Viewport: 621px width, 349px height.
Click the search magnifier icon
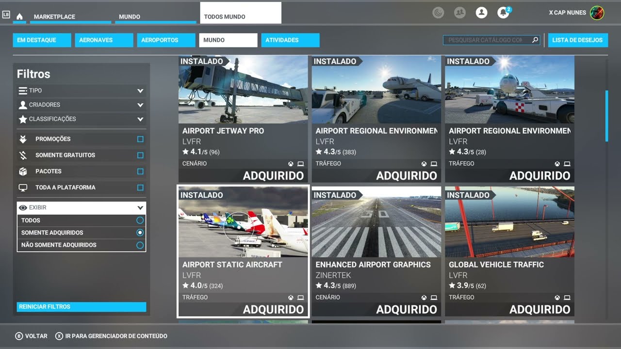535,40
